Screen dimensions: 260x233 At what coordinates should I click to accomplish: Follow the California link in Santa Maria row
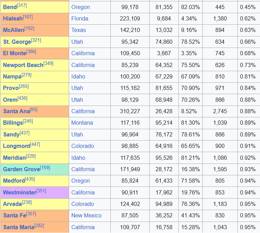[x=83, y=227]
